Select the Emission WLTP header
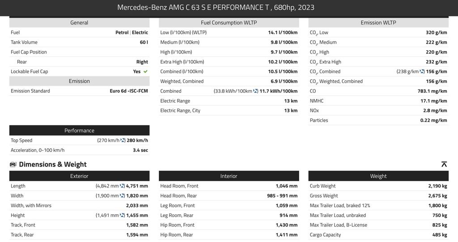 tap(378, 23)
